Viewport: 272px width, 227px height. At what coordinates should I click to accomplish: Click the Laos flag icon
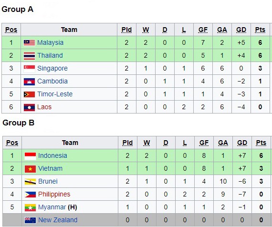(29, 107)
